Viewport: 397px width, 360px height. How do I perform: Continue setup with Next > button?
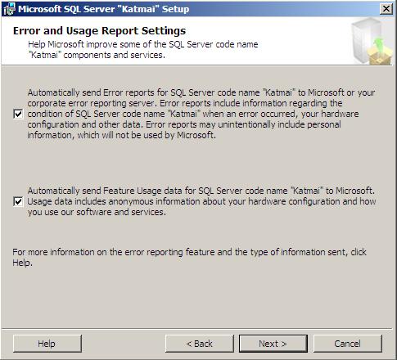click(273, 344)
